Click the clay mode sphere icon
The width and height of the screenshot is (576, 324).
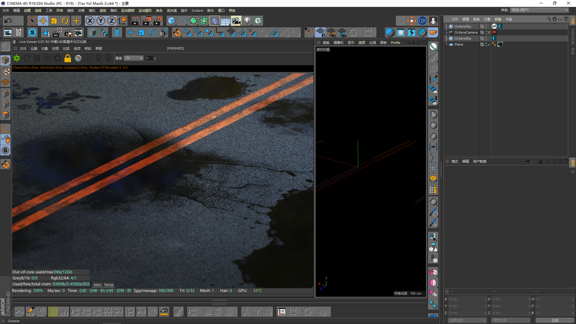click(78, 58)
